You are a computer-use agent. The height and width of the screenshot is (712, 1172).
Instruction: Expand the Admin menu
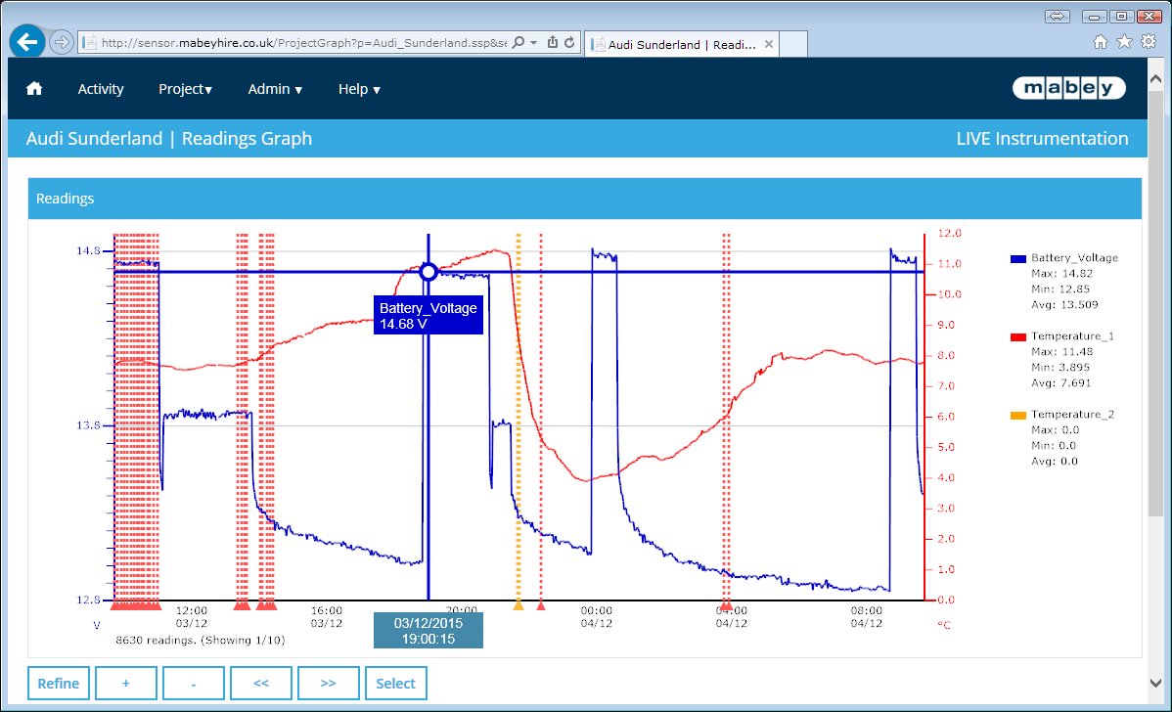click(x=275, y=89)
